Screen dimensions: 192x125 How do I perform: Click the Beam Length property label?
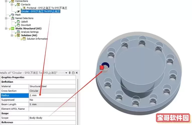click(15, 104)
